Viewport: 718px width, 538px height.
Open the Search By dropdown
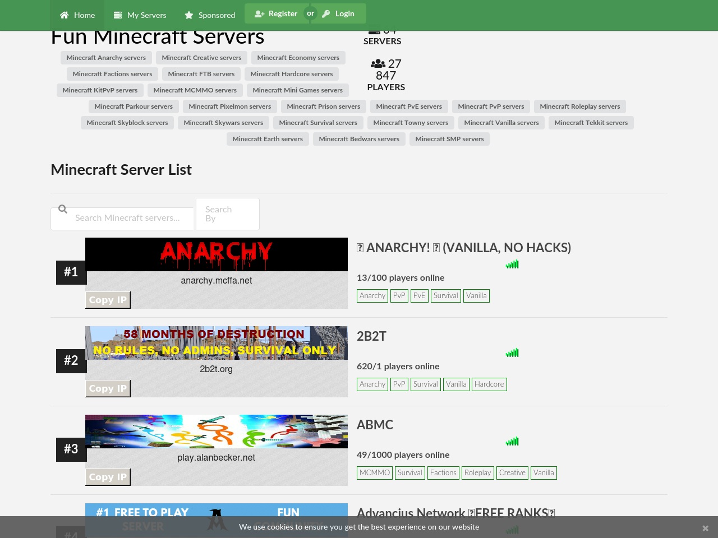[x=228, y=214]
